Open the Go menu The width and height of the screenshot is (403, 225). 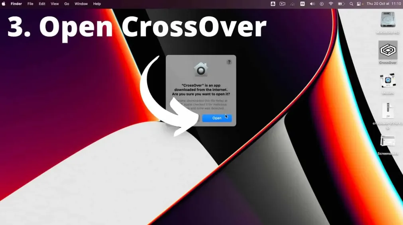coord(67,4)
